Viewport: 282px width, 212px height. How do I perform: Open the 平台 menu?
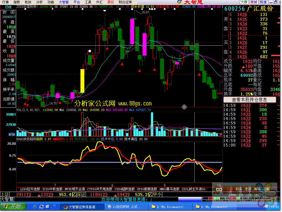point(77,2)
